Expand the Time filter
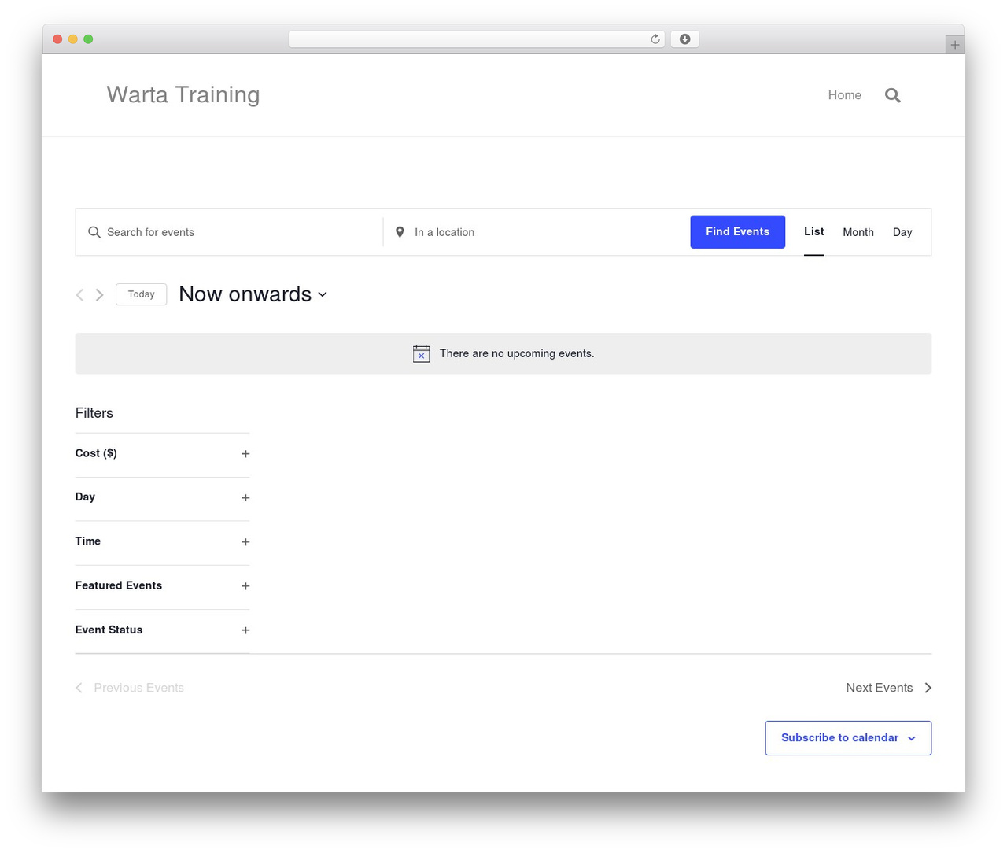The image size is (1007, 853). [x=162, y=541]
